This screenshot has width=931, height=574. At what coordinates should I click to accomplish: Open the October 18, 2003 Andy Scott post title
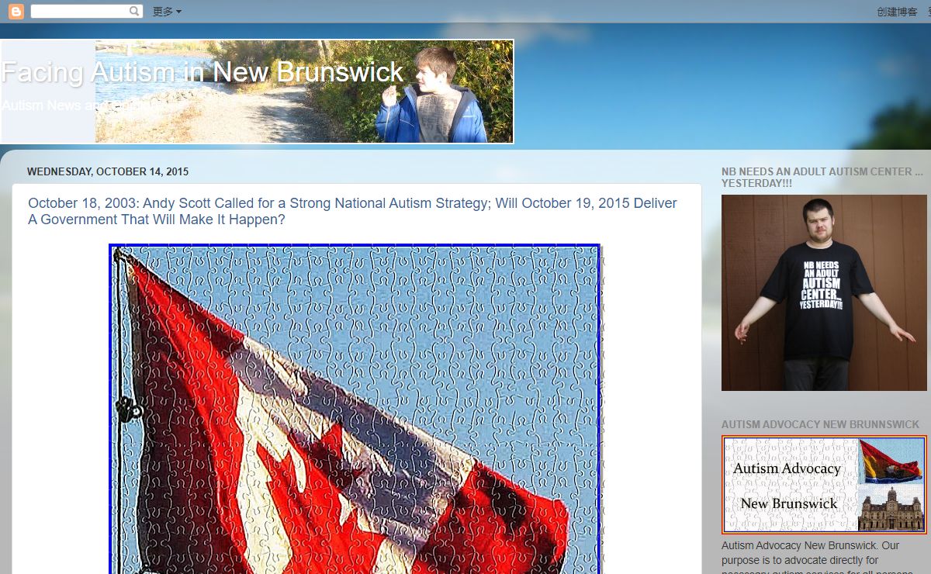tap(352, 211)
